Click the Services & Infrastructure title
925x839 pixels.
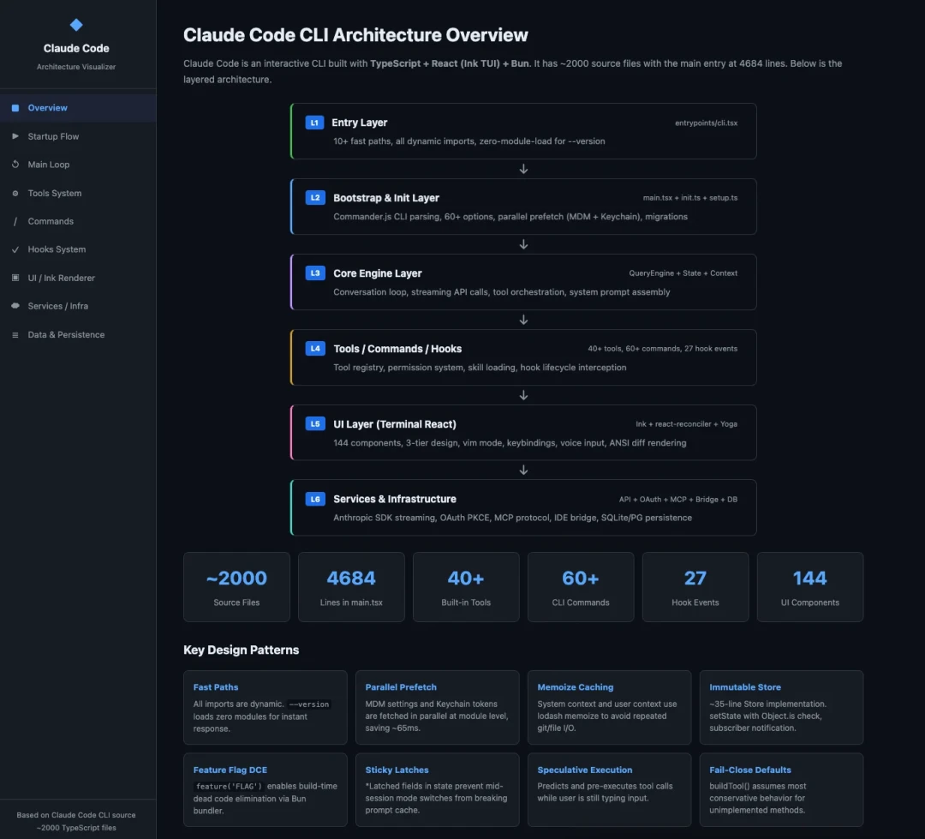click(x=395, y=499)
